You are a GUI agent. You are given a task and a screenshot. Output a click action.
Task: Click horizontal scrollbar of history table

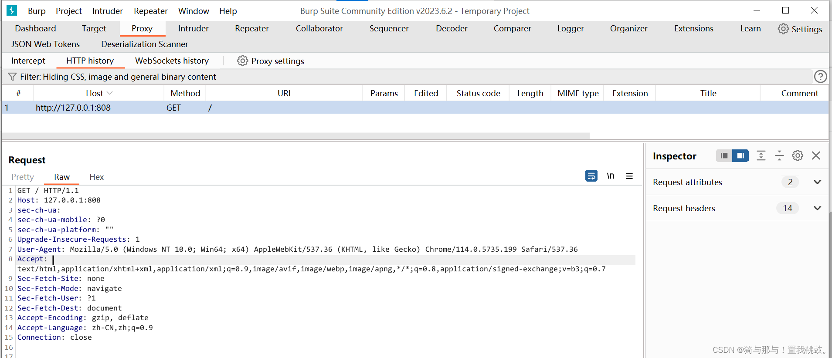coord(296,136)
